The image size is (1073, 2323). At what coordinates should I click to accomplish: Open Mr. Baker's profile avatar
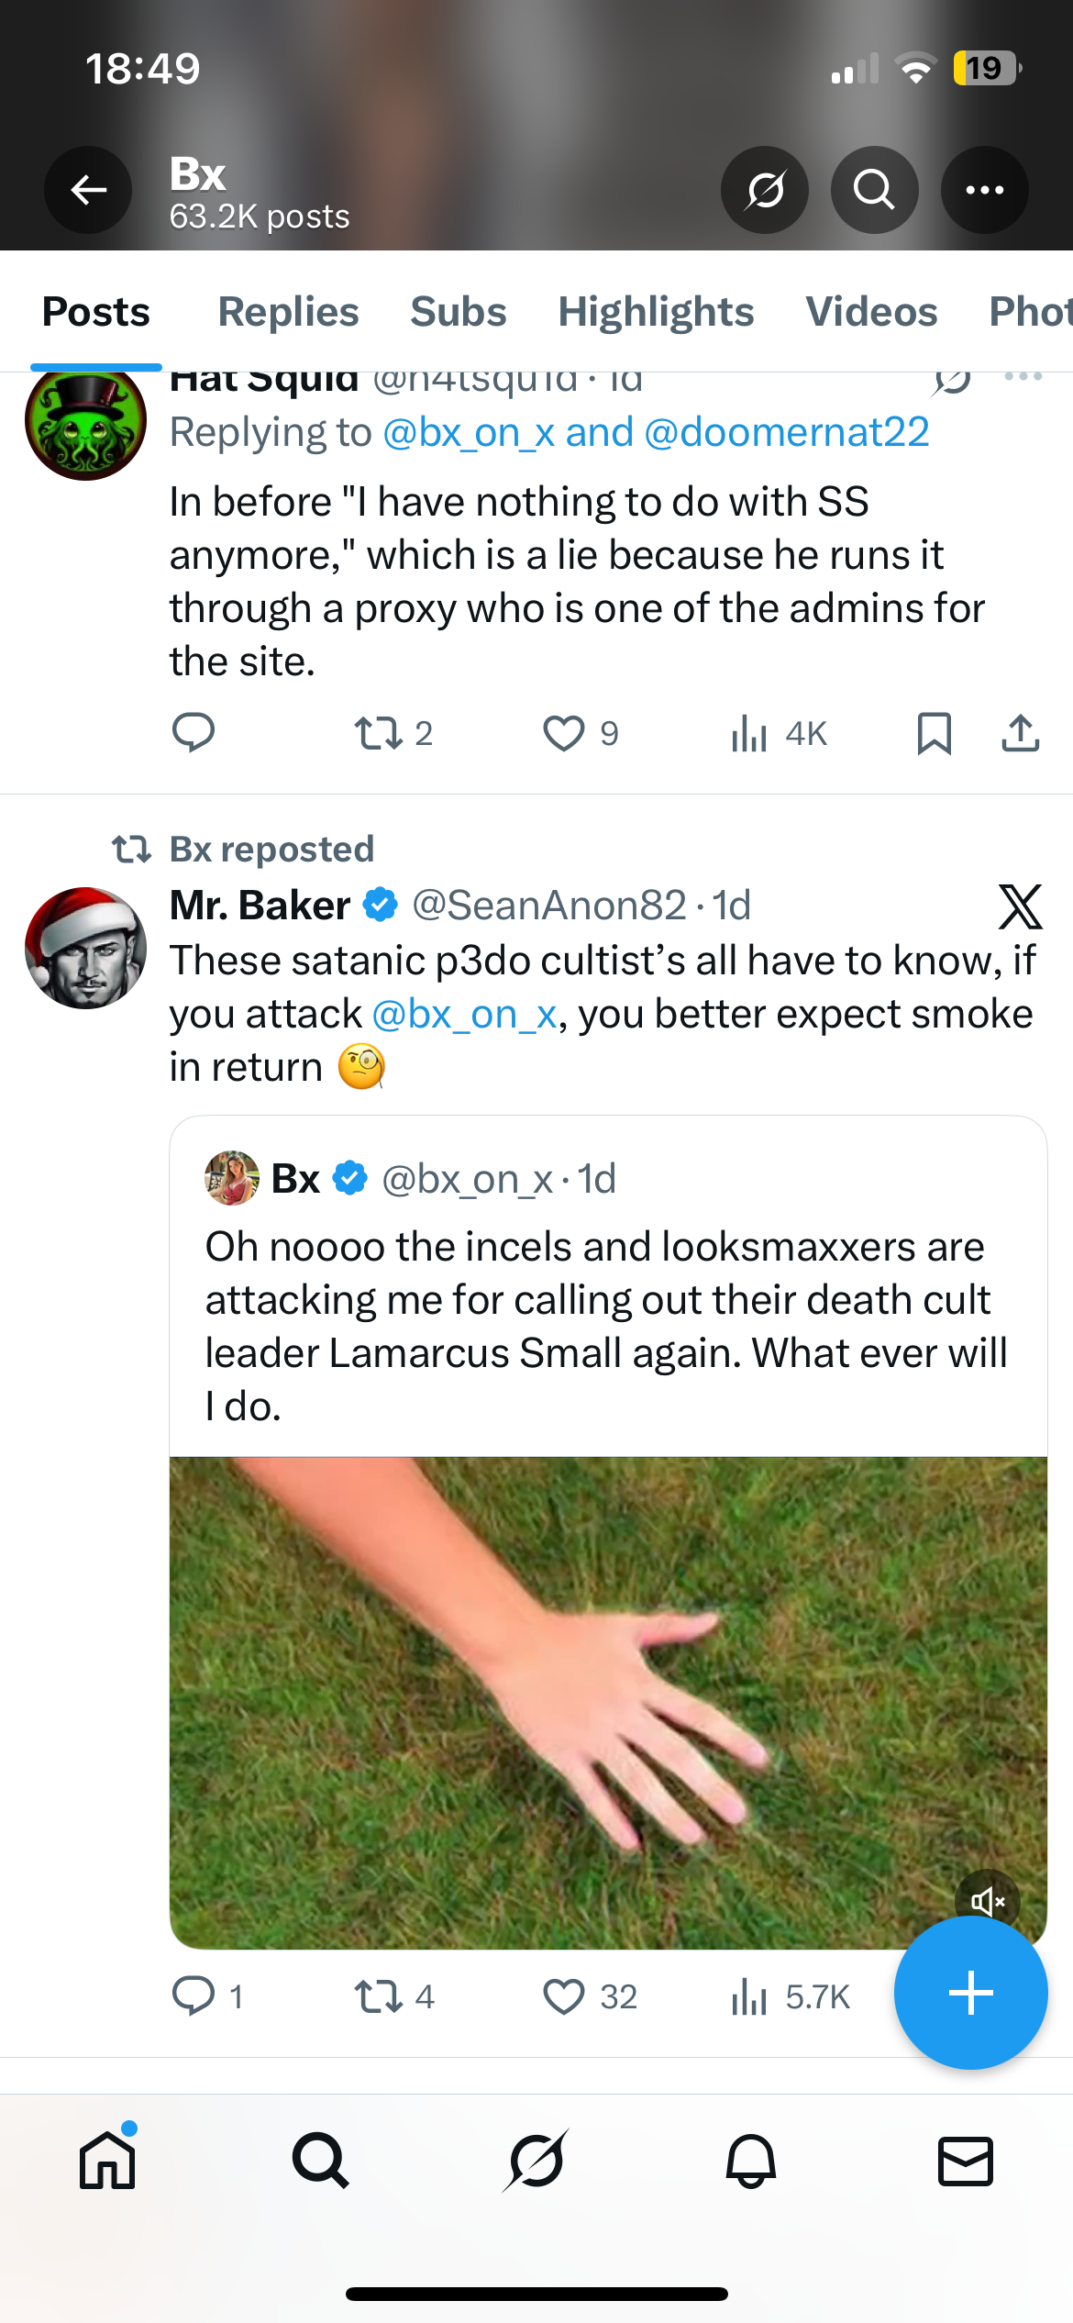[86, 948]
